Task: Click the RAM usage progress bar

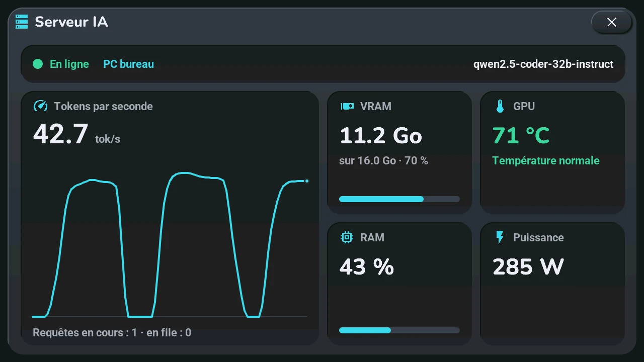Action: tap(399, 330)
